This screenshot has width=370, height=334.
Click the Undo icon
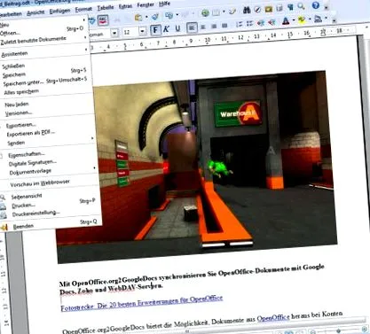169,15
